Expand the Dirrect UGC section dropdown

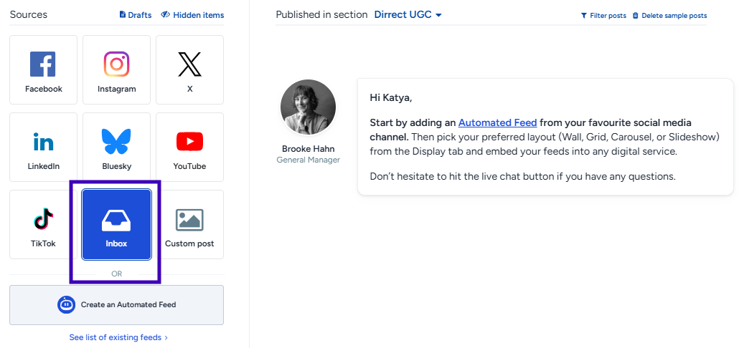[x=408, y=15]
